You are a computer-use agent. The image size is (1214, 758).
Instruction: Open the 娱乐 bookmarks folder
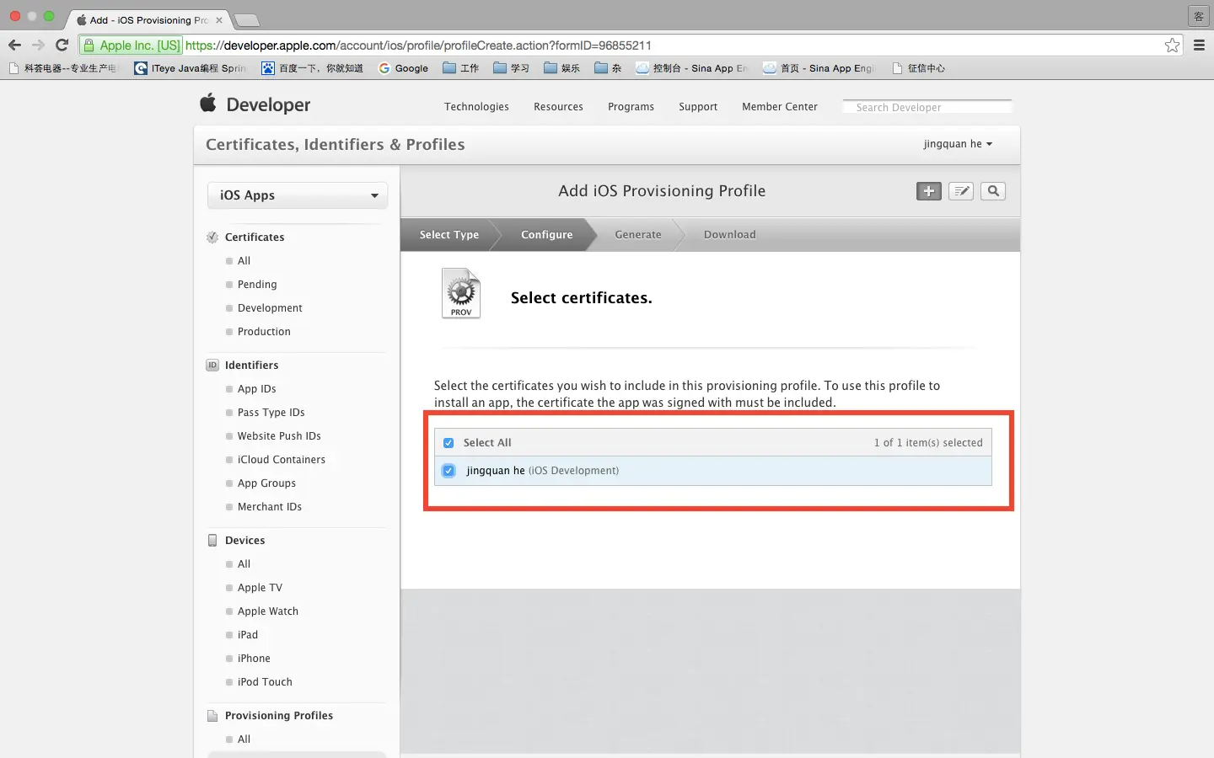pos(562,68)
